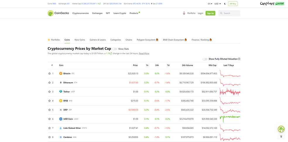Image resolution: width=288 pixels, height=142 pixels.
Task: Open the NFT nav menu
Action: pyautogui.click(x=108, y=13)
